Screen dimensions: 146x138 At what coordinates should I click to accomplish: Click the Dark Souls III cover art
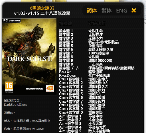click(x=29, y=57)
